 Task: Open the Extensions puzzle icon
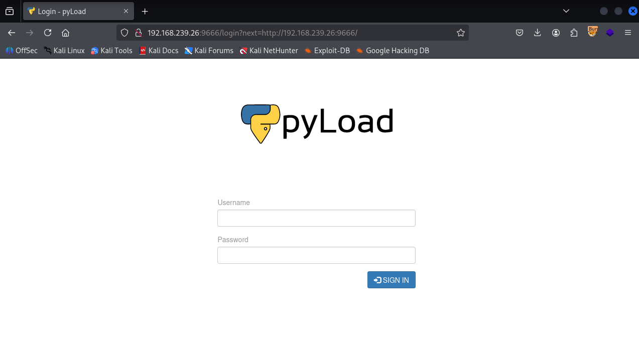point(574,33)
